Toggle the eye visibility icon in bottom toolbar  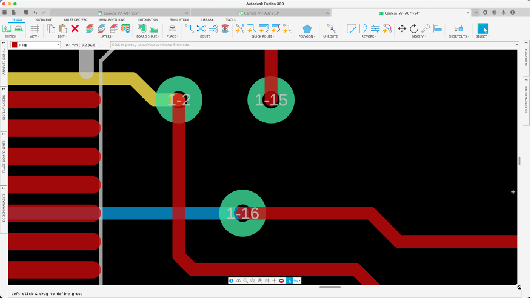[x=238, y=280]
